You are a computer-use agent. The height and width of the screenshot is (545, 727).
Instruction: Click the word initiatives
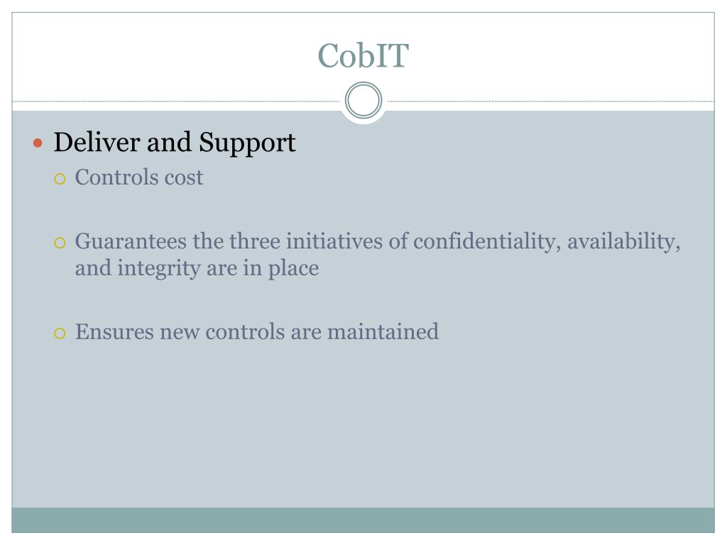pyautogui.click(x=335, y=242)
